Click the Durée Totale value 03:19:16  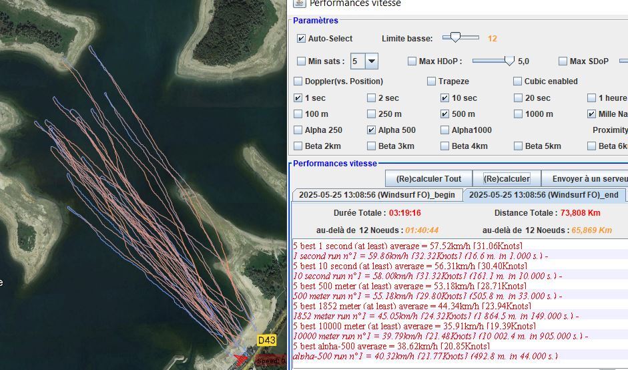click(405, 213)
